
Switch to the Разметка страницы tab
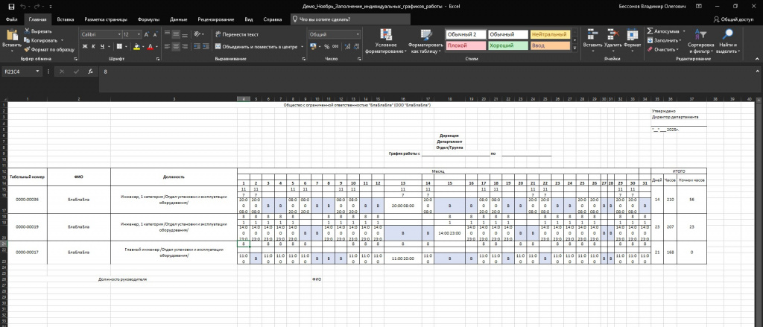(106, 19)
